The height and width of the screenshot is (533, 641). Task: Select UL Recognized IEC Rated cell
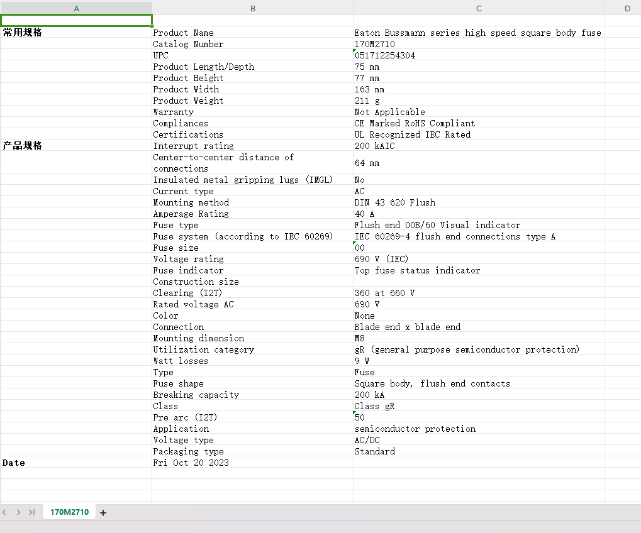pyautogui.click(x=479, y=135)
